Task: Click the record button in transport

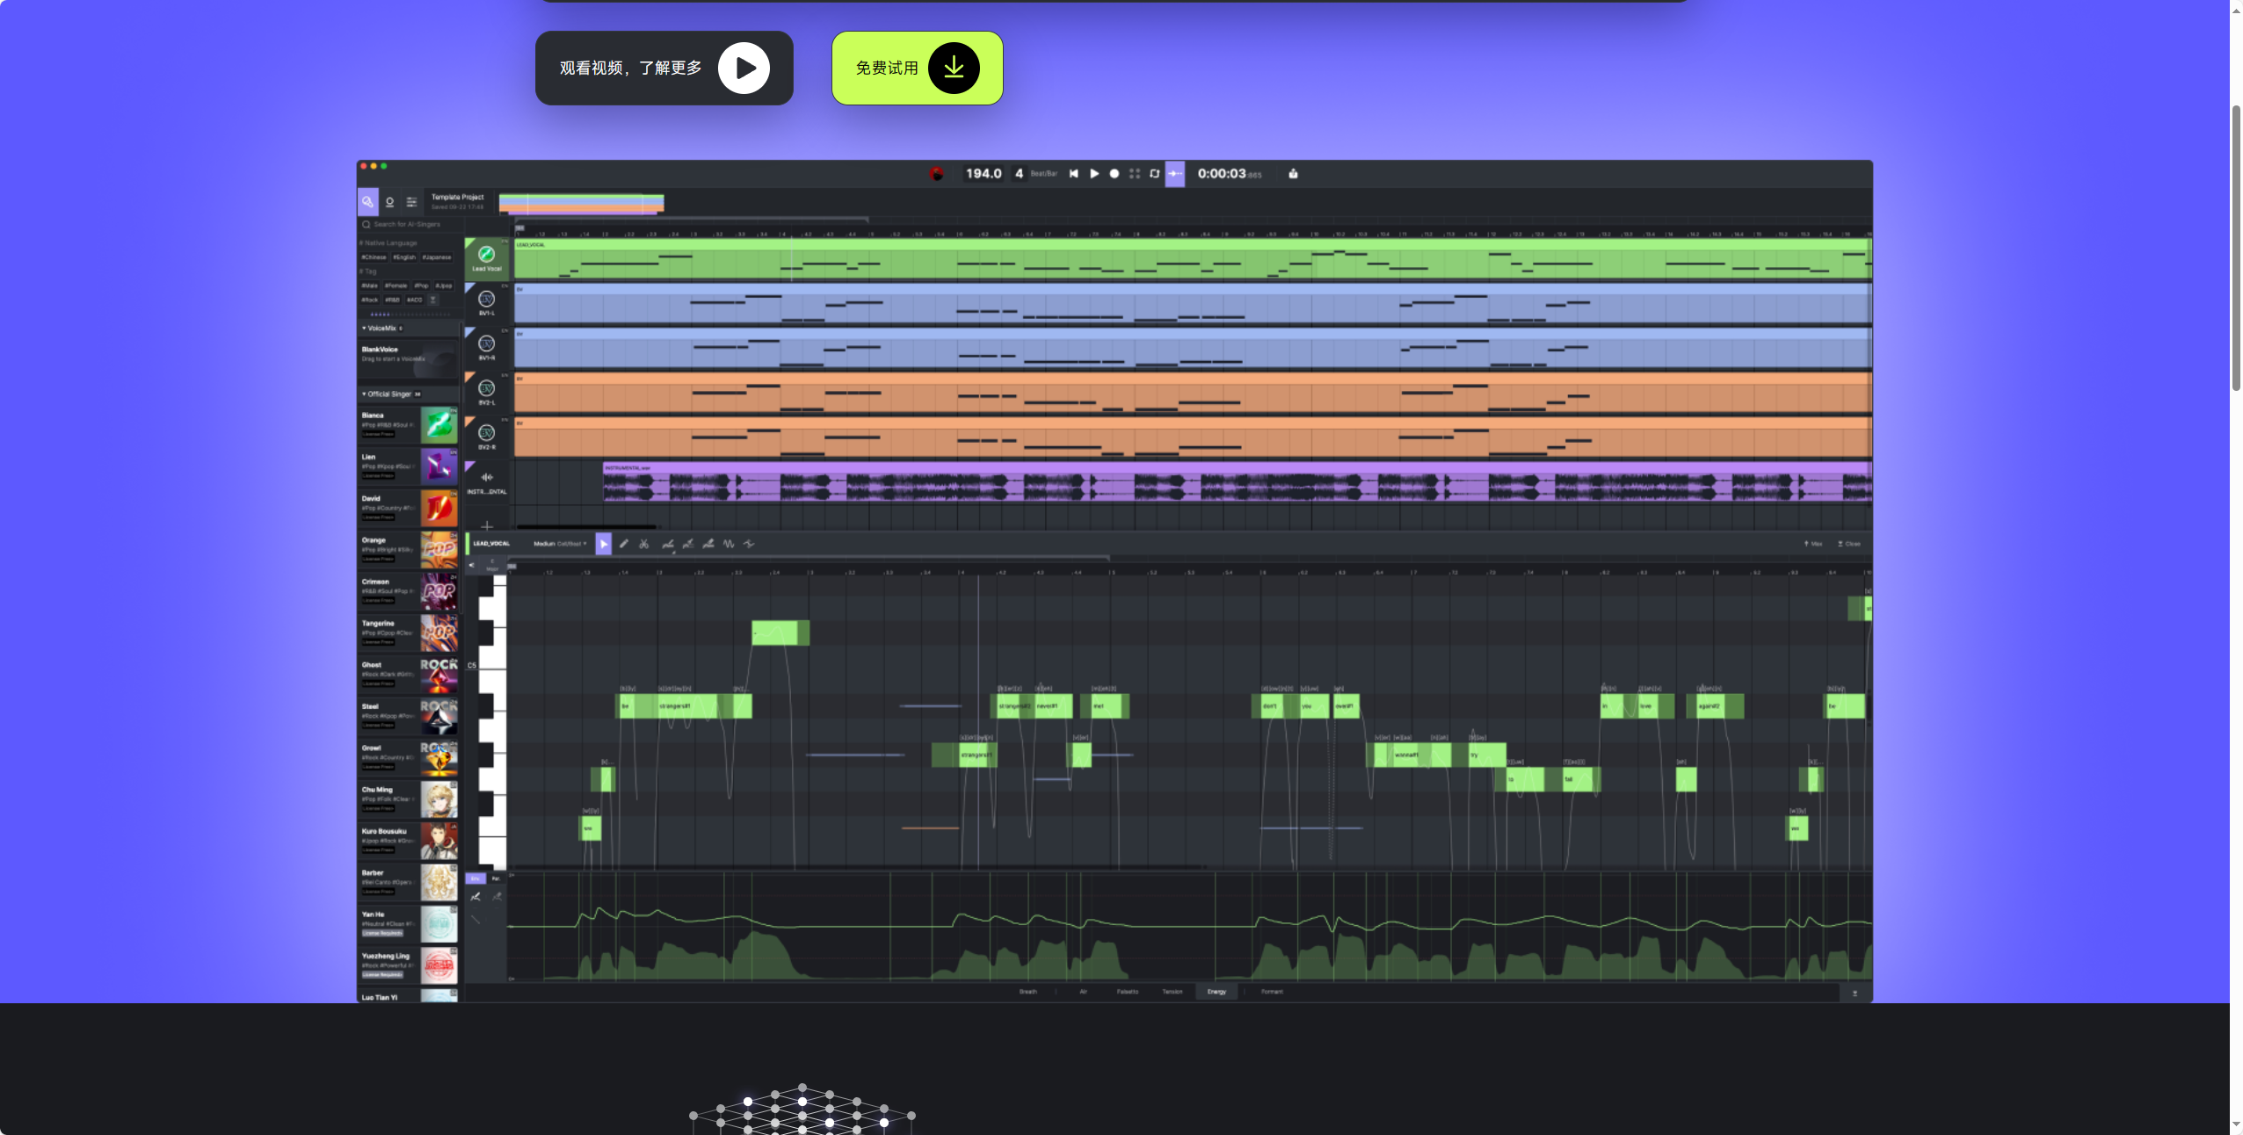Action: point(1114,174)
